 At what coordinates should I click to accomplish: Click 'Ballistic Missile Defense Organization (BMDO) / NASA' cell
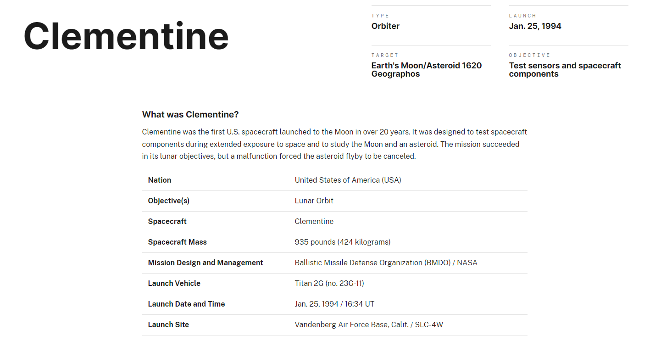click(x=386, y=263)
